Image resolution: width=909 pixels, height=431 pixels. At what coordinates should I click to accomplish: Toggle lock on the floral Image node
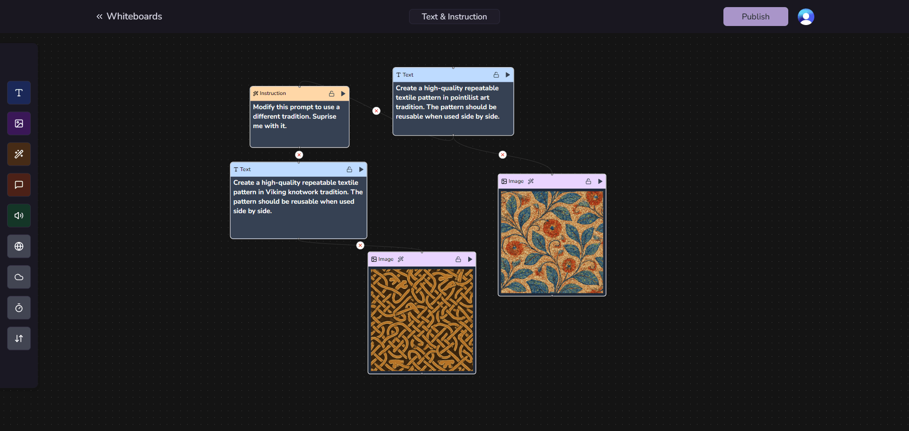pyautogui.click(x=588, y=181)
